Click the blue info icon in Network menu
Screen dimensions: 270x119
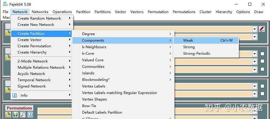pyautogui.click(x=14, y=95)
